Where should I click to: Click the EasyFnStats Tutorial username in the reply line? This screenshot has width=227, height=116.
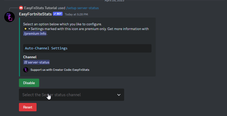click(40, 8)
